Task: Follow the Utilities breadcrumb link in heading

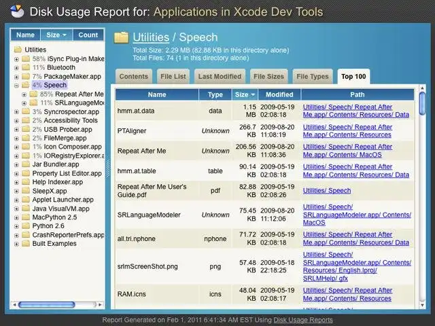Action: tap(151, 37)
